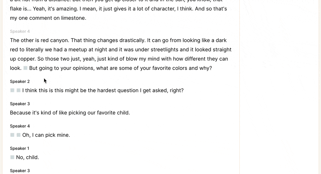Click the word "drastically" in the red canyon paragraph
Screen dimensions: 321x174
click(x=132, y=40)
